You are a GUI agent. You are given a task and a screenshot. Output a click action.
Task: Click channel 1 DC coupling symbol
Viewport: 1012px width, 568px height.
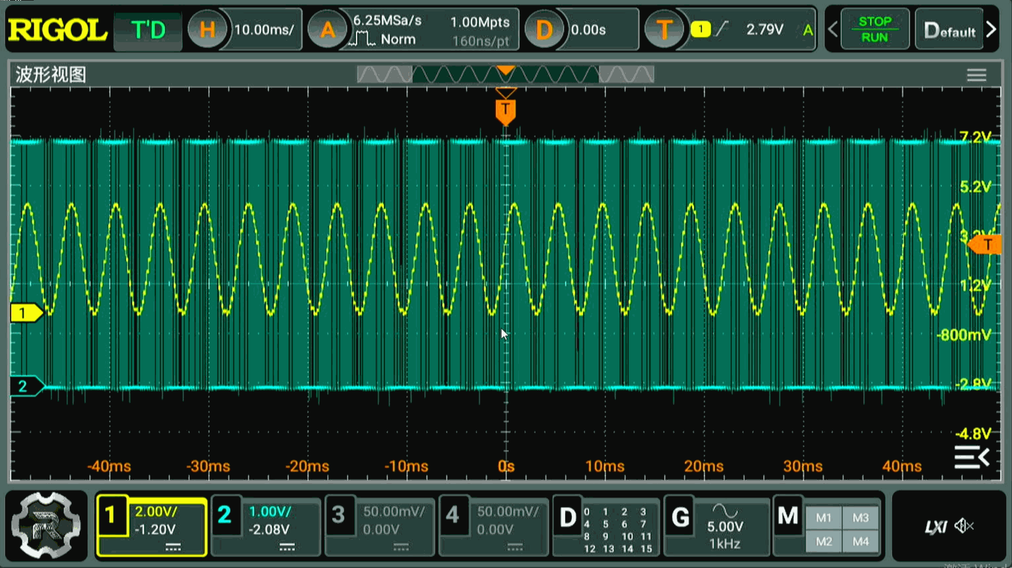[x=173, y=547]
